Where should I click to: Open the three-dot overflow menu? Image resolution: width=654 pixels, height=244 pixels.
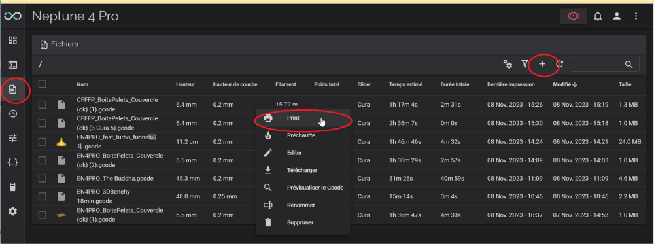pos(636,16)
